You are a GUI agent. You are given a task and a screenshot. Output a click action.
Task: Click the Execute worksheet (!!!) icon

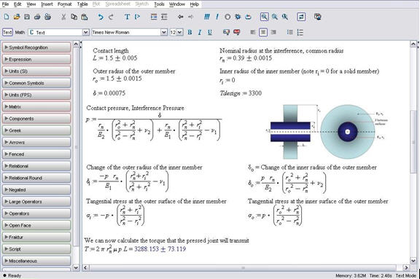207,17
